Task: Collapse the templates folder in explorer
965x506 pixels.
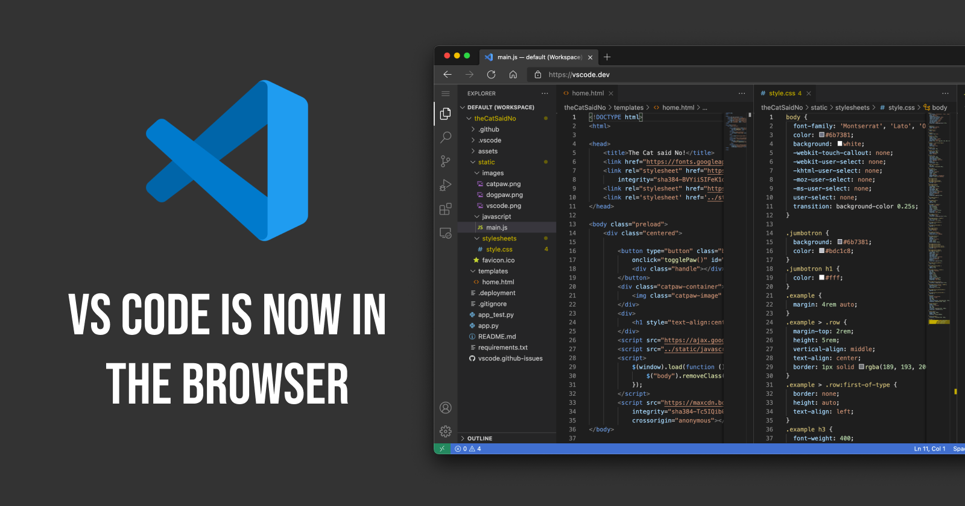Action: tap(473, 271)
